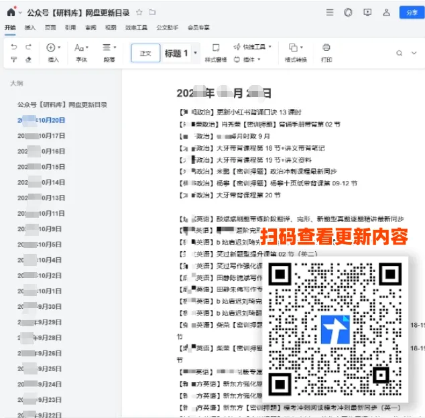Switch to the 审阅 tab
Screen dimensions: 425x418
pyautogui.click(x=90, y=27)
